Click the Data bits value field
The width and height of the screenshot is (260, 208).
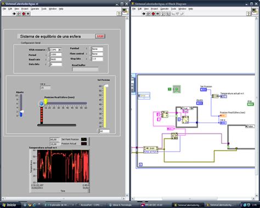56,64
